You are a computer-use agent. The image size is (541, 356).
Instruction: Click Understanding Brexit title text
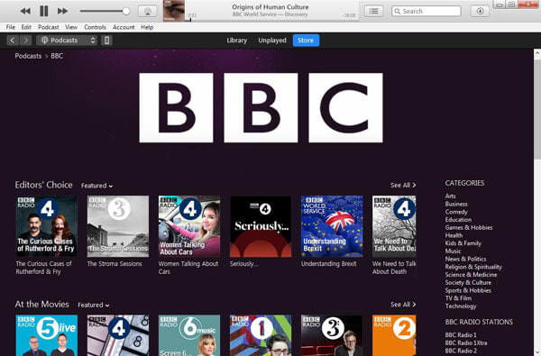click(329, 264)
